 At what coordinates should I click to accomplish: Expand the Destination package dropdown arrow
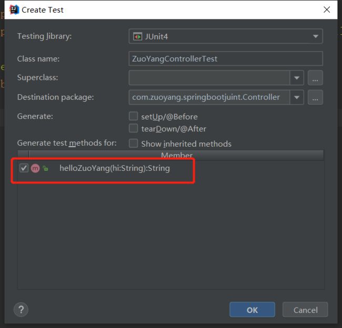click(297, 97)
